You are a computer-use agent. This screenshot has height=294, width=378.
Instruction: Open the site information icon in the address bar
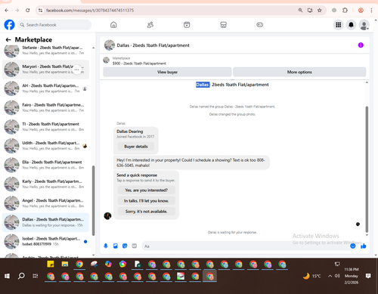click(40, 11)
